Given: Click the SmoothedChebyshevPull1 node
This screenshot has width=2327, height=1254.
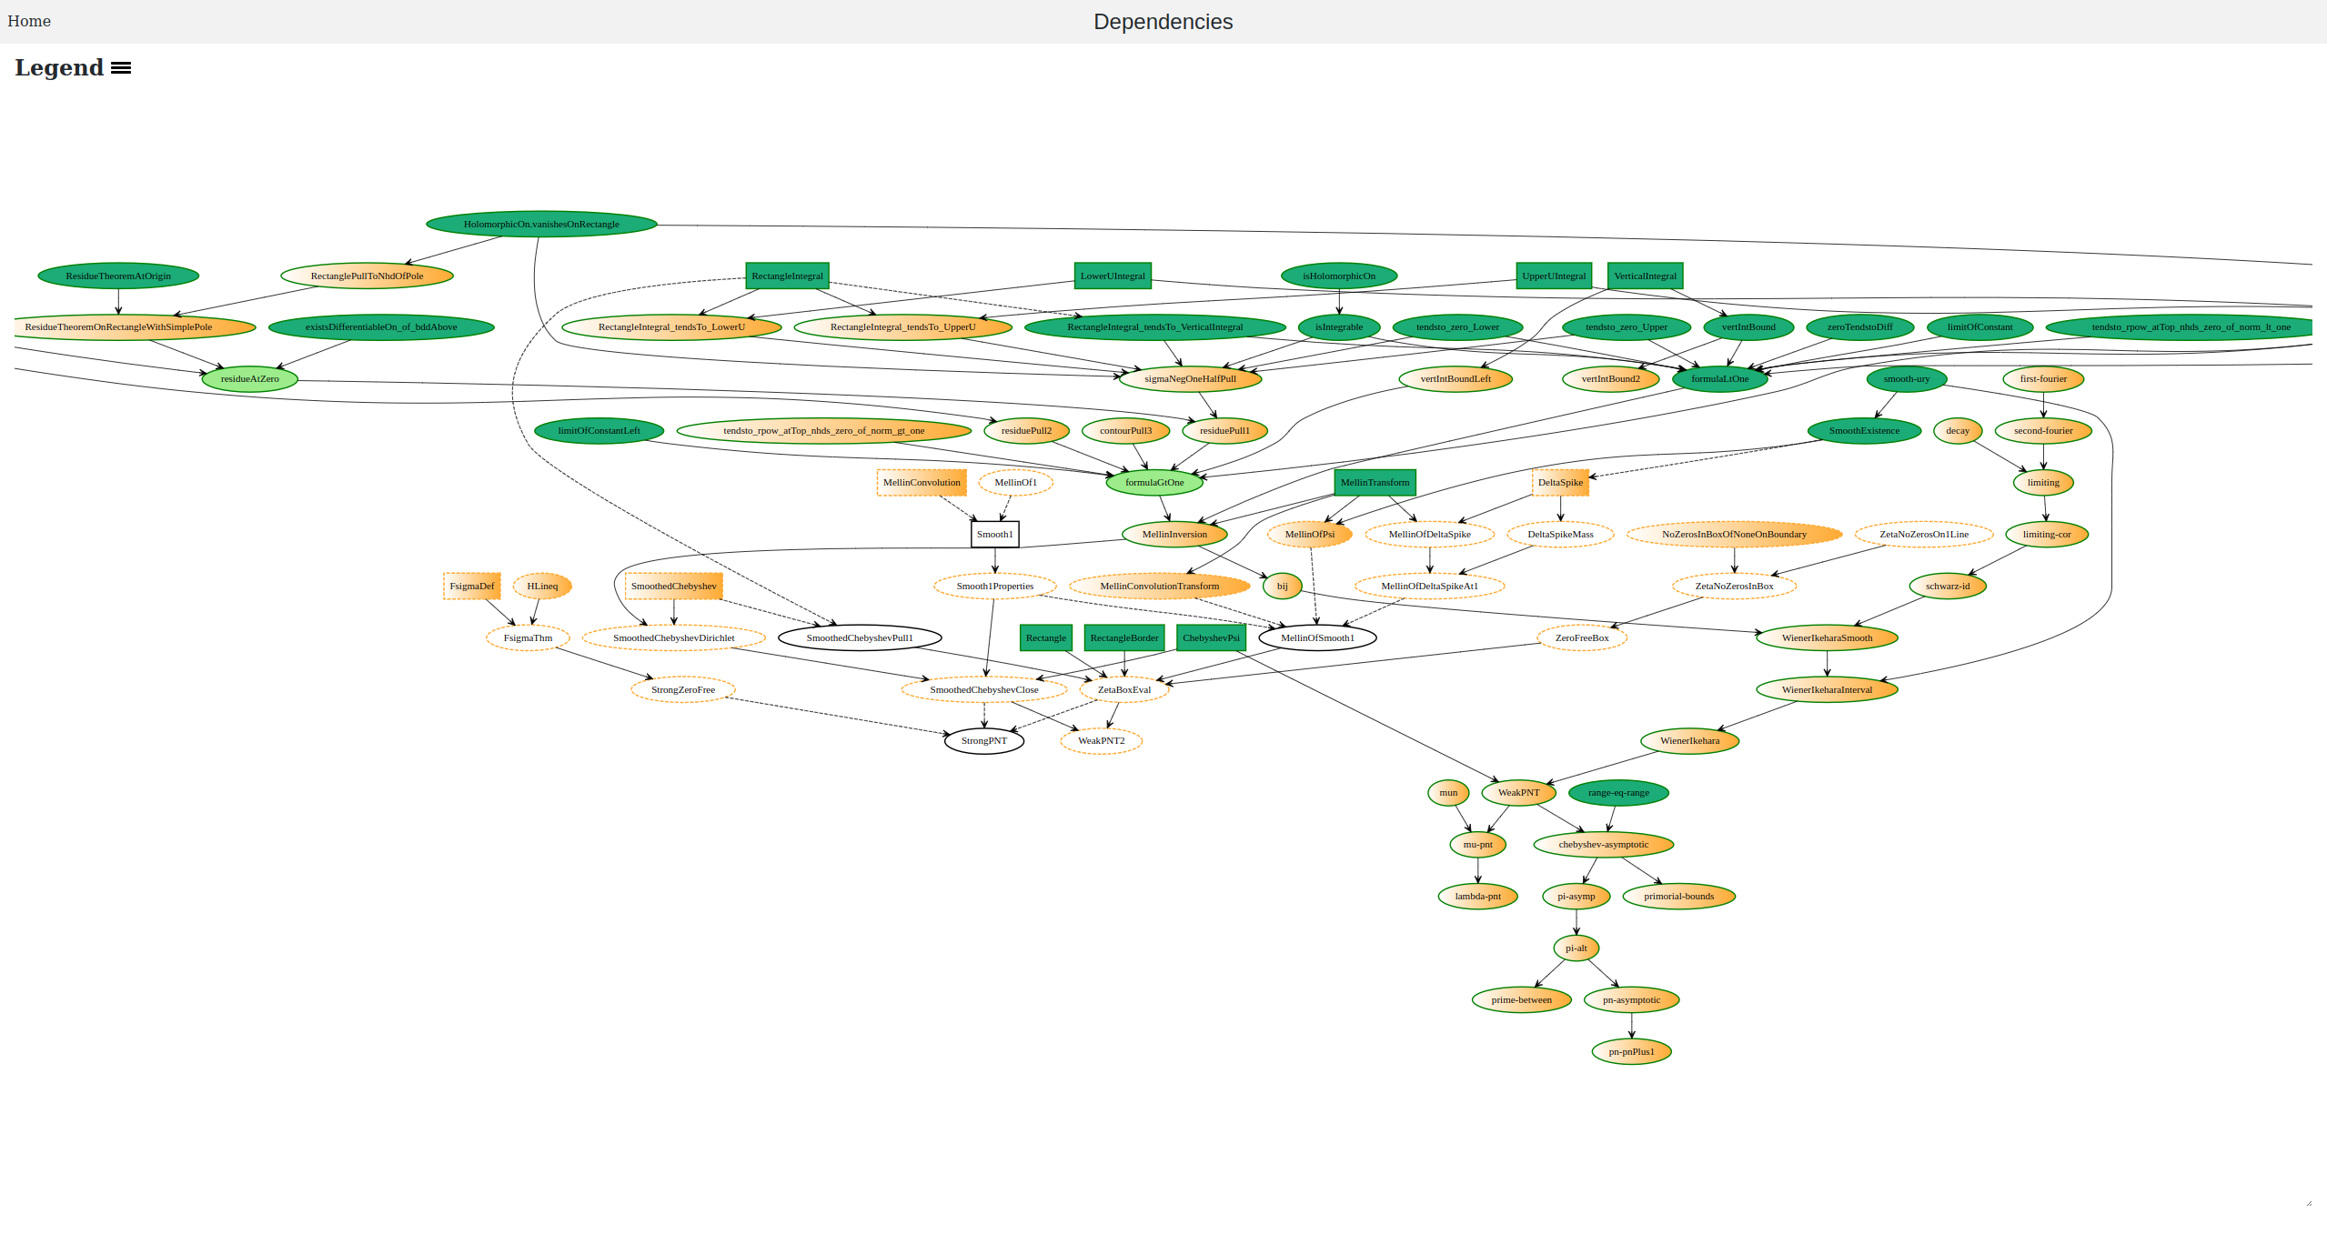Looking at the screenshot, I should (860, 638).
